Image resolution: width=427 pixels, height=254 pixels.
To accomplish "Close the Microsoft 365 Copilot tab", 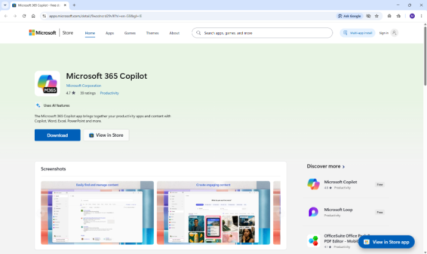I will (x=65, y=5).
